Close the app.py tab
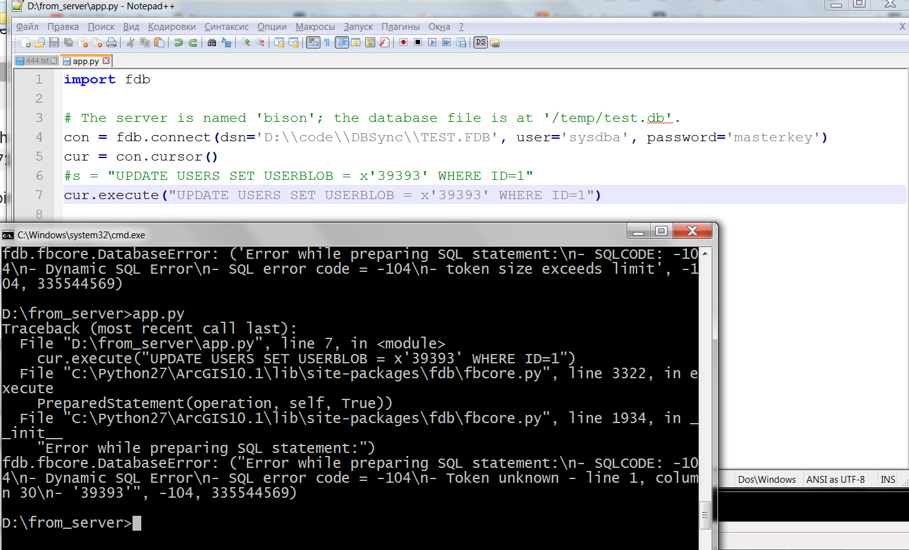Screen dimensions: 909x550 coord(106,61)
